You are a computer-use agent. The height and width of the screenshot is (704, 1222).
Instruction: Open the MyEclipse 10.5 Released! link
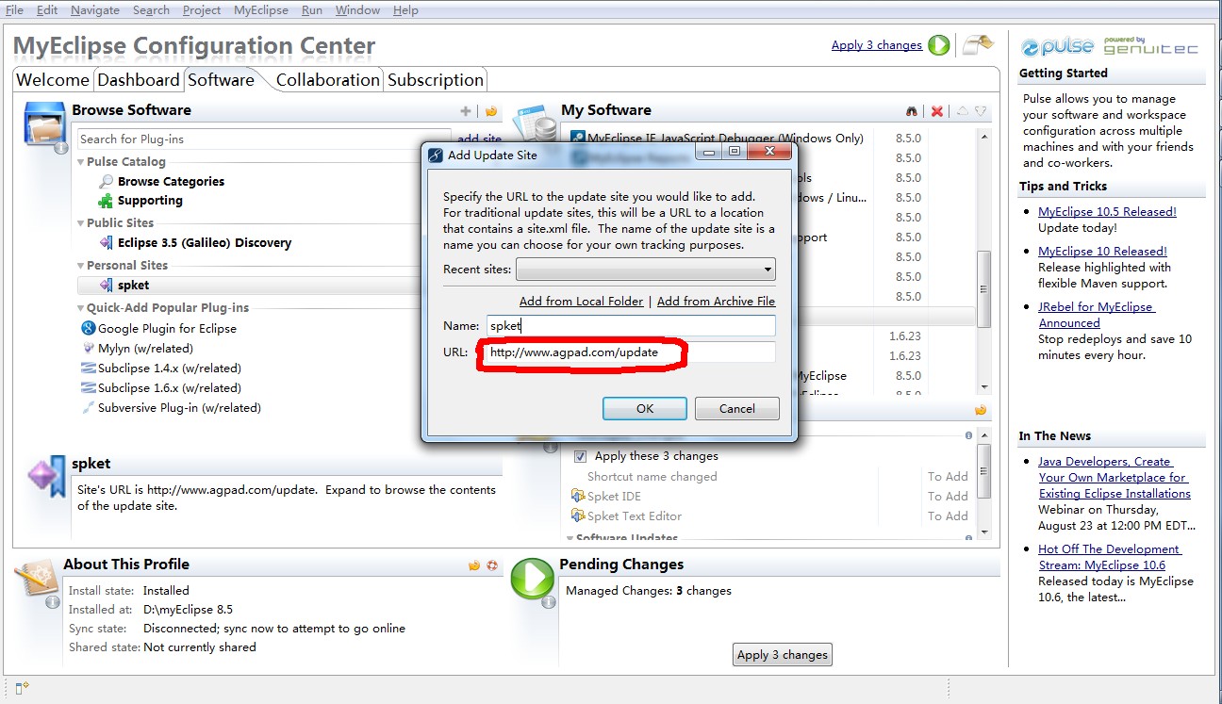[x=1107, y=212]
